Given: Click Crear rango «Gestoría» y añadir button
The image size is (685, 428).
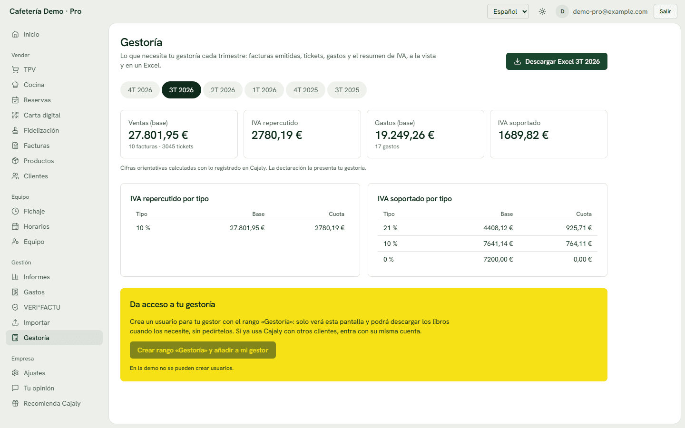Looking at the screenshot, I should 203,350.
